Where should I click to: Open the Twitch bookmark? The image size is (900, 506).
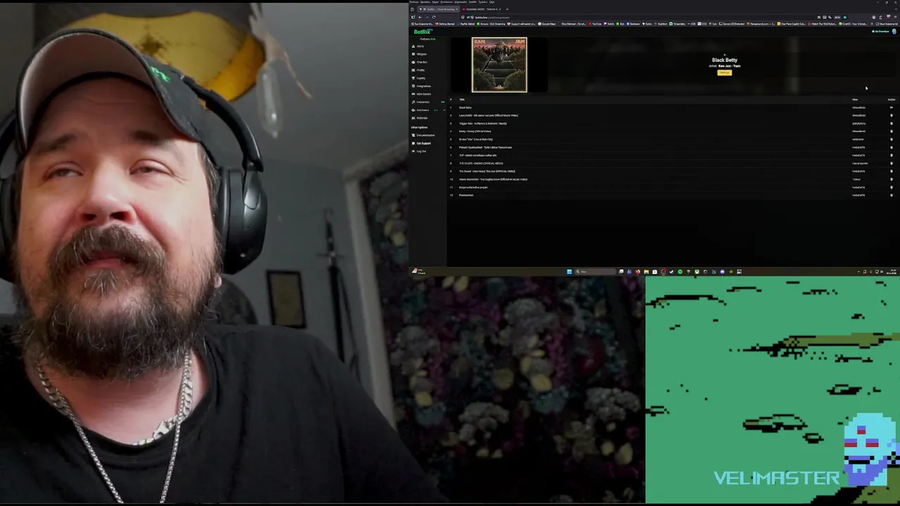[609, 24]
